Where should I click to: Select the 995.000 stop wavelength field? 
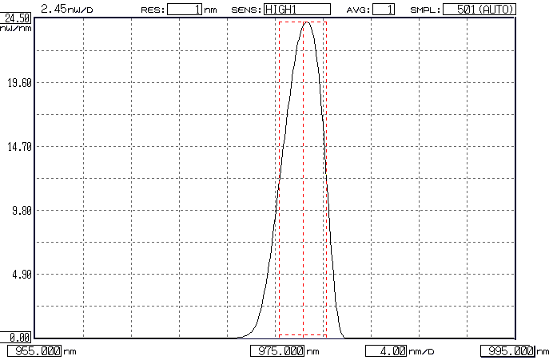tap(507, 351)
